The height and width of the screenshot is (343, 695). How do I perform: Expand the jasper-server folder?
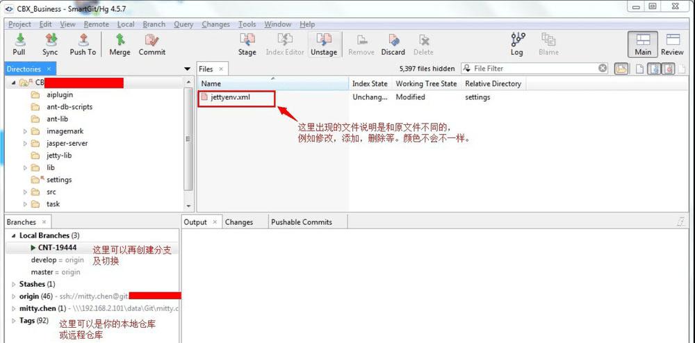point(25,144)
